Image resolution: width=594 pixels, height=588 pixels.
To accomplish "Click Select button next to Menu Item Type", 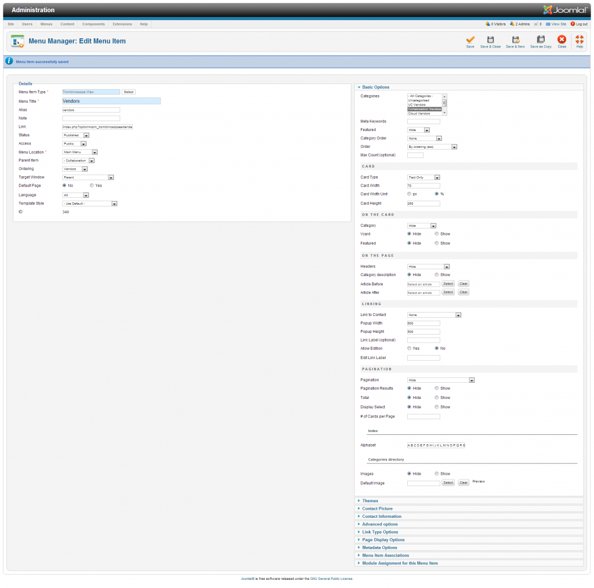I will pyautogui.click(x=128, y=92).
